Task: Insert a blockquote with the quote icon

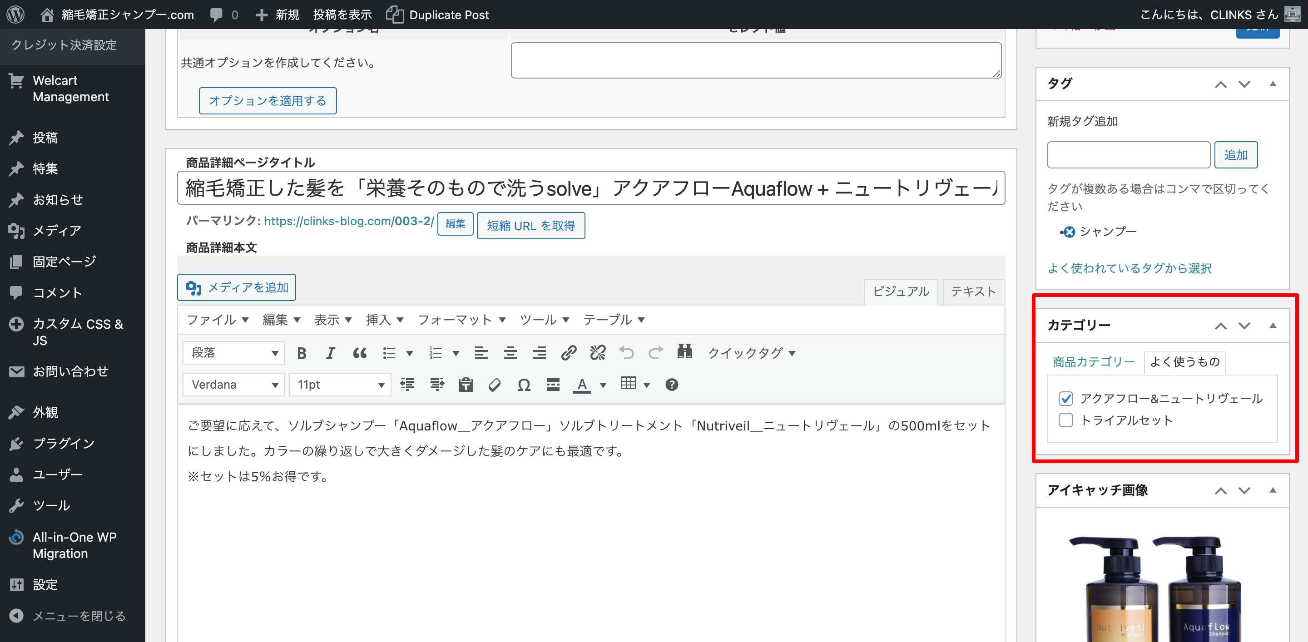Action: click(360, 353)
